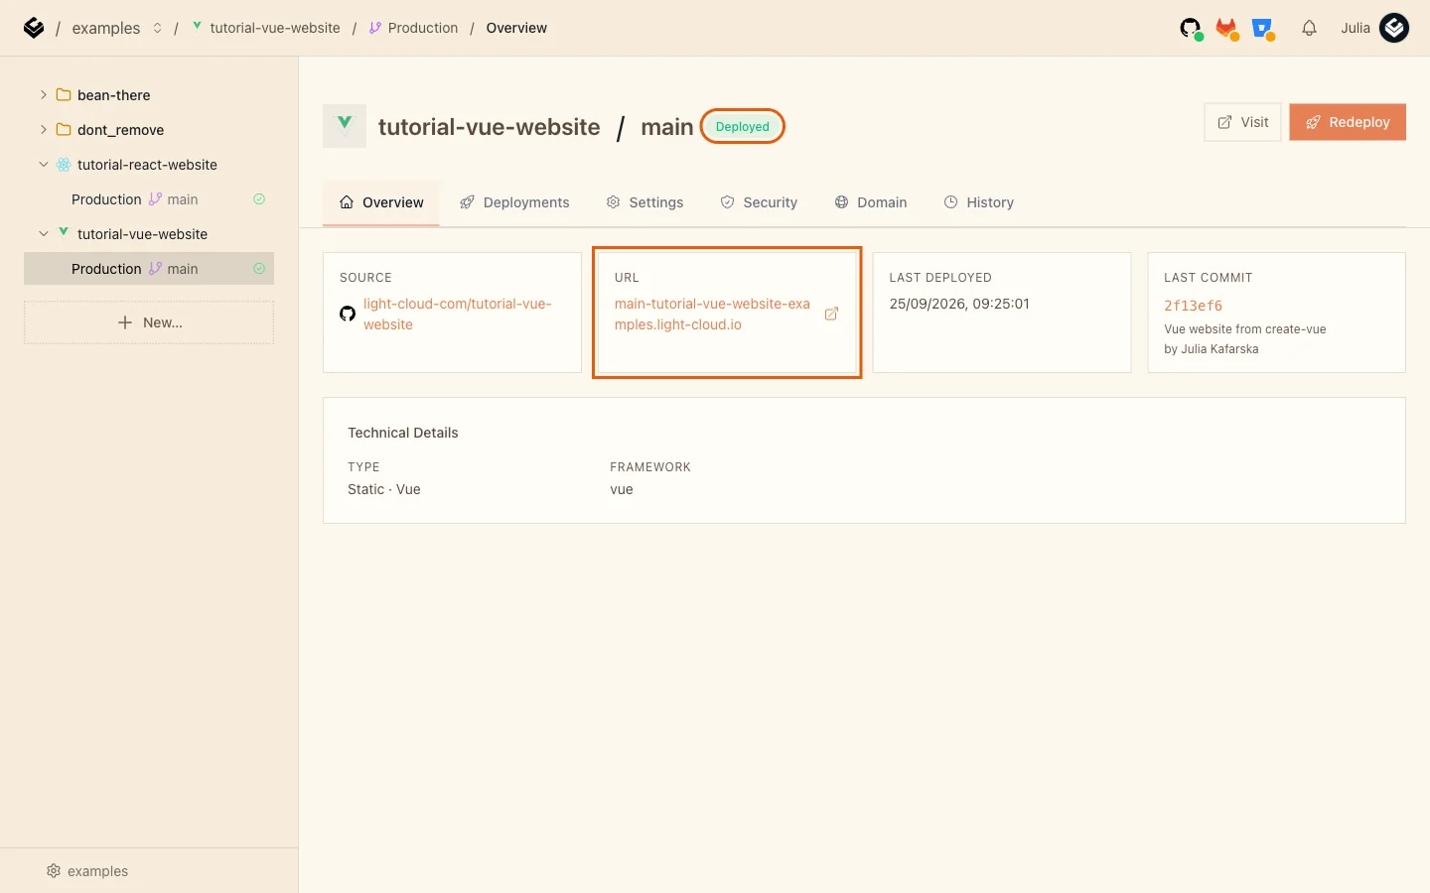The image size is (1430, 893).
Task: Open the GitLab integration icon
Action: pos(1227,29)
